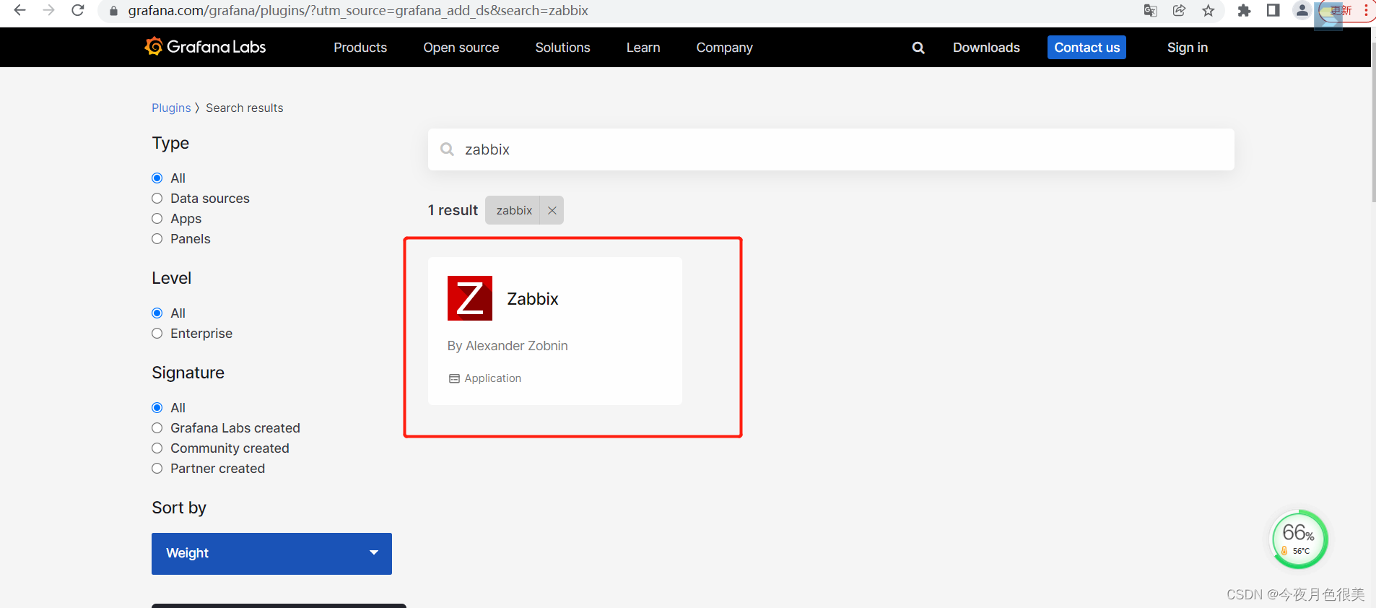This screenshot has height=608, width=1376.
Task: Select Signature All radio button
Action: pyautogui.click(x=157, y=408)
